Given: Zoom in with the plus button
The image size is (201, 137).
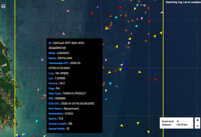Looking at the screenshot, I should 197,120.
